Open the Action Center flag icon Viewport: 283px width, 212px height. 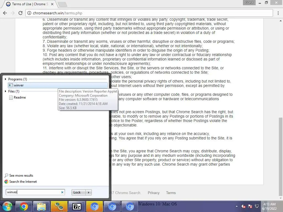coord(250,206)
